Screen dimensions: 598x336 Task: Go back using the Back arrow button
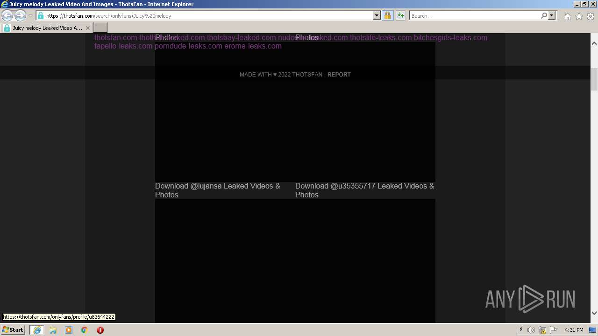7,15
